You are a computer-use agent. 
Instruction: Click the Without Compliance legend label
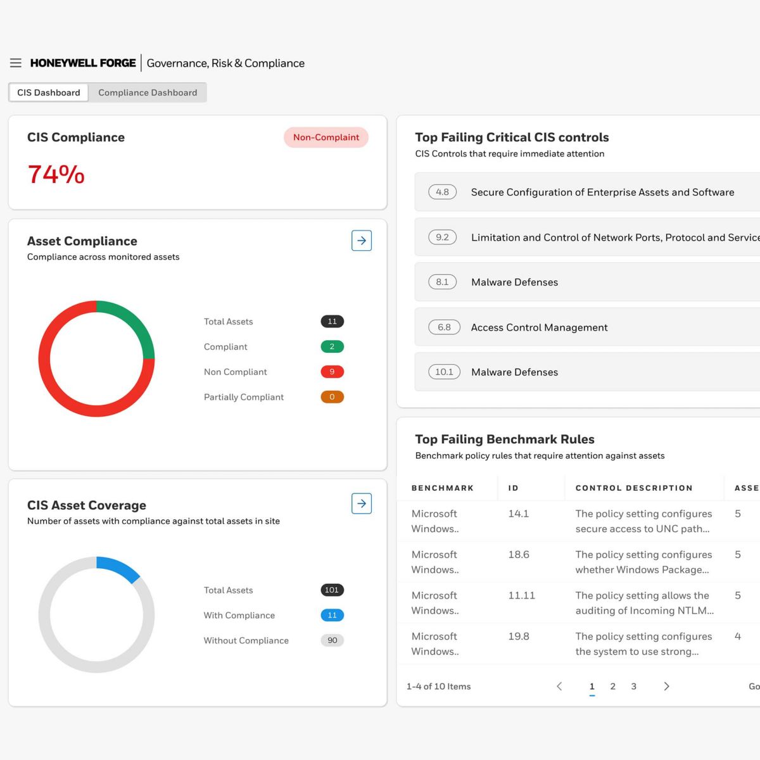coord(246,640)
